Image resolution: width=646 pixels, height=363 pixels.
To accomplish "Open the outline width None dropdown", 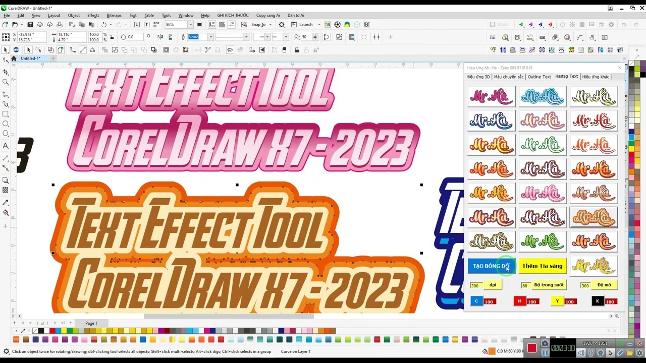I will [x=210, y=37].
